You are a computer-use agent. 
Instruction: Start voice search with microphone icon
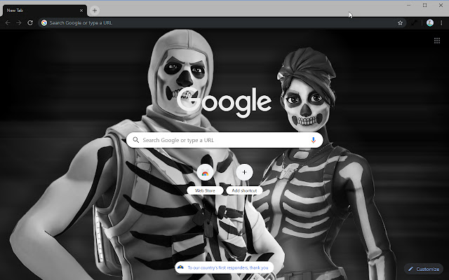314,140
